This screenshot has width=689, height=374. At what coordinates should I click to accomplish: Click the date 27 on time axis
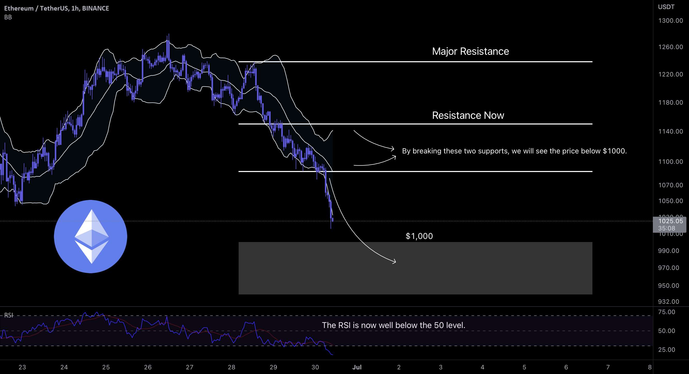(x=190, y=367)
